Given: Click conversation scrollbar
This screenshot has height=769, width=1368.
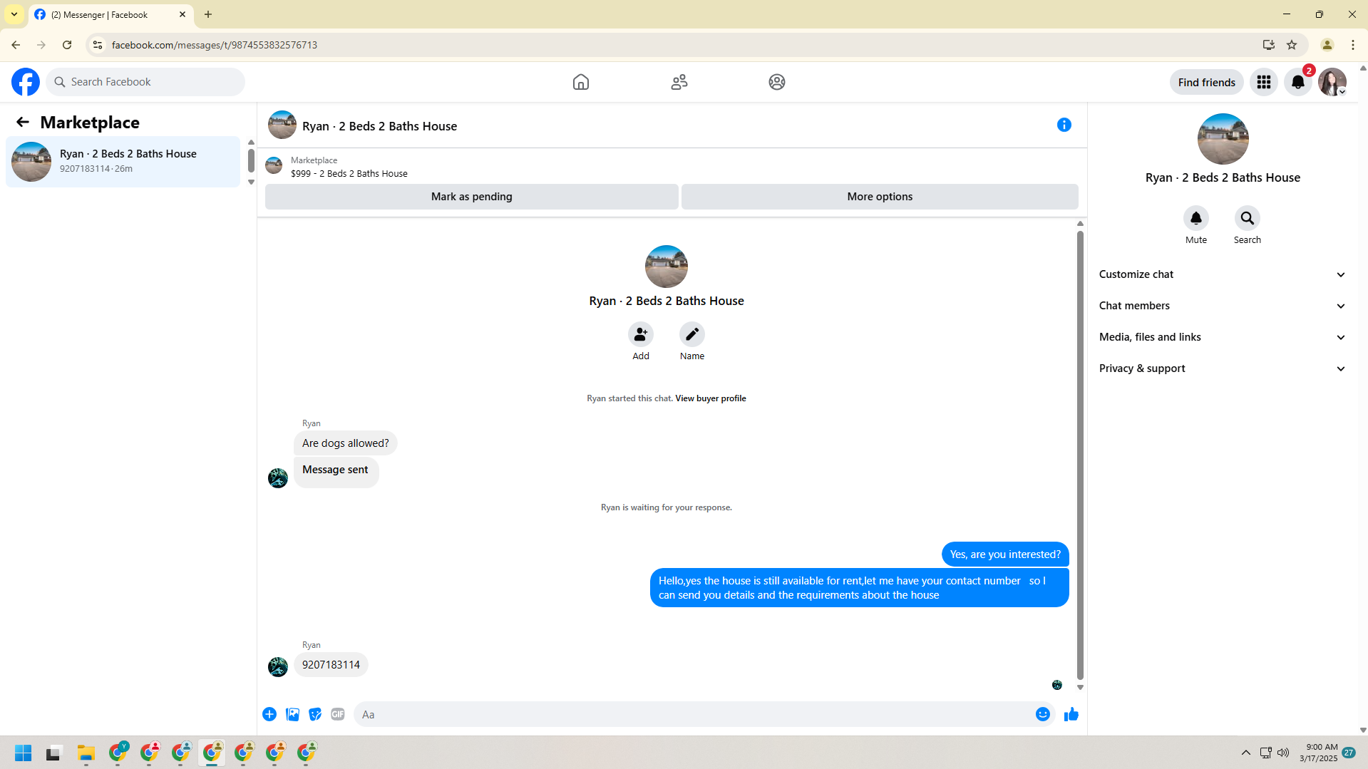Looking at the screenshot, I should [1080, 455].
